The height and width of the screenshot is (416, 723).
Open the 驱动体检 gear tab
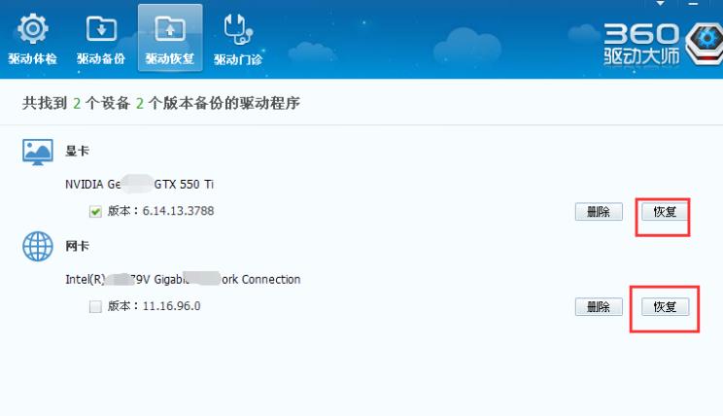tap(32, 39)
